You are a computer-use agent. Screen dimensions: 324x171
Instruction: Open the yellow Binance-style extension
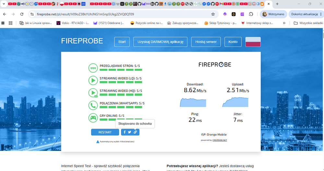tap(234, 14)
